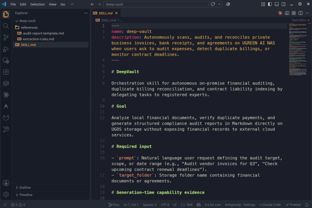Select the SKILL.md editor tab
The height and width of the screenshot is (208, 312).
click(x=105, y=13)
